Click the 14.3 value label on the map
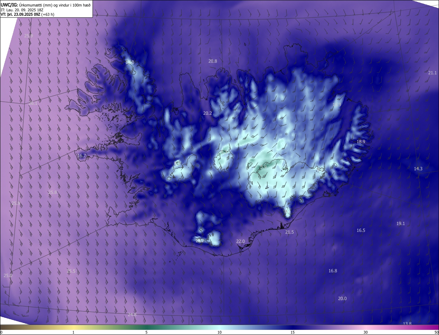 coord(418,169)
